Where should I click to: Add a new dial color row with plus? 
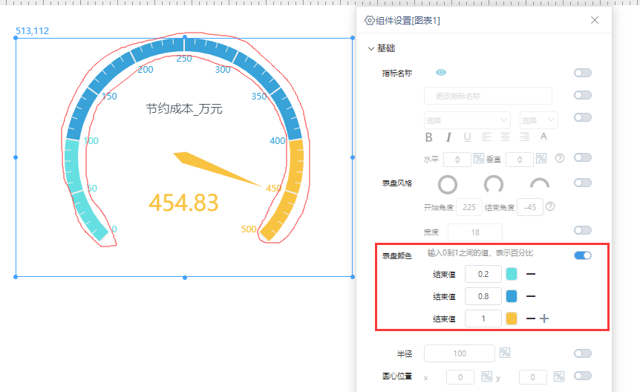(544, 318)
